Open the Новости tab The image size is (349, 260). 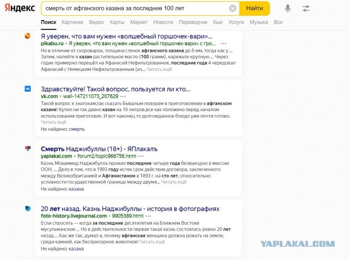pos(163,22)
